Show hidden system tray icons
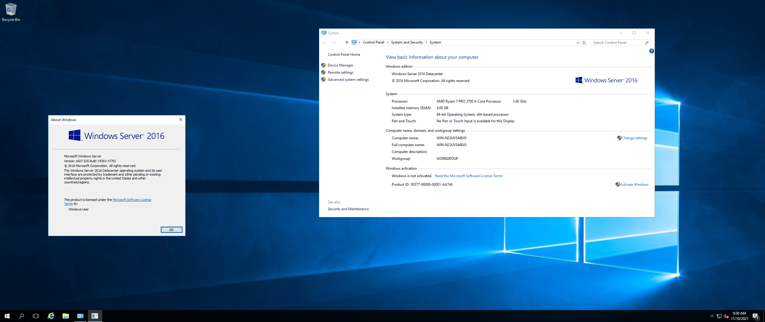Image resolution: width=765 pixels, height=322 pixels. pyautogui.click(x=712, y=316)
